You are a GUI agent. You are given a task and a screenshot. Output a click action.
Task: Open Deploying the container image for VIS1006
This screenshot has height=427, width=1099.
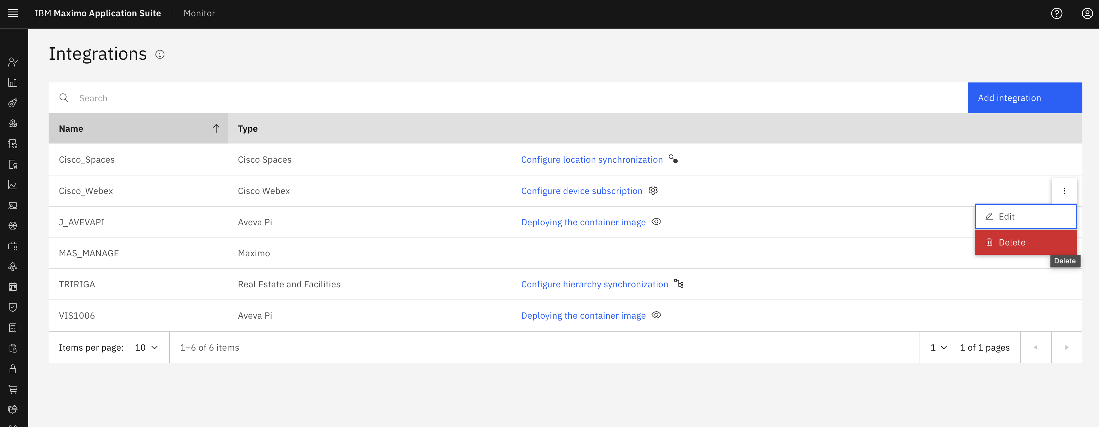(x=583, y=316)
